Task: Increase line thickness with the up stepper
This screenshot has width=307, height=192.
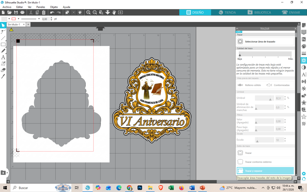Action: click(x=51, y=18)
